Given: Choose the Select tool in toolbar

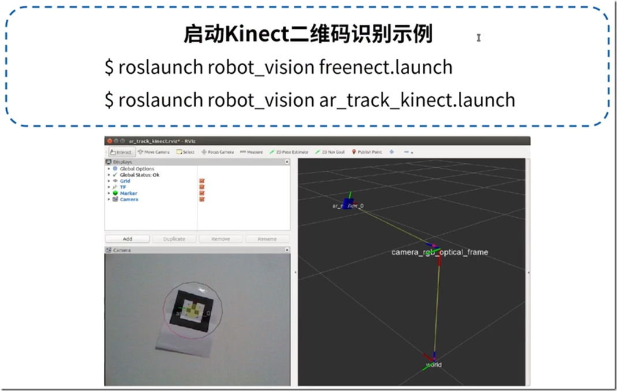Looking at the screenshot, I should (185, 152).
